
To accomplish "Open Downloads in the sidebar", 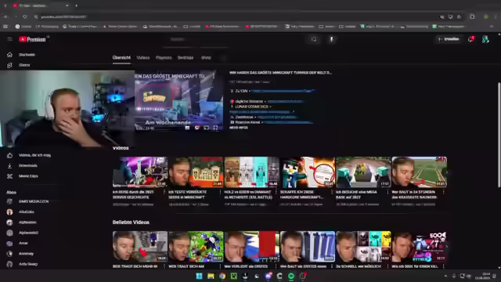I will click(28, 165).
